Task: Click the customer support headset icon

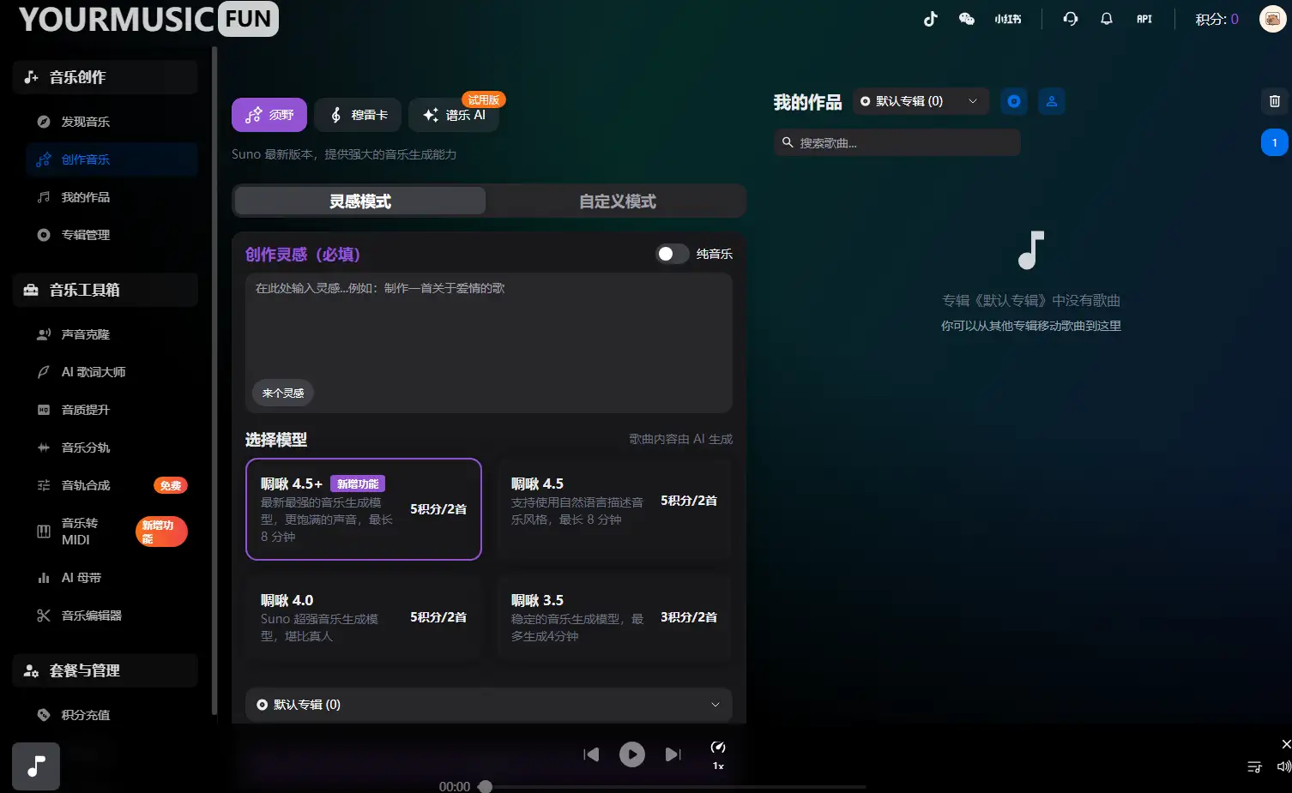Action: 1071,18
